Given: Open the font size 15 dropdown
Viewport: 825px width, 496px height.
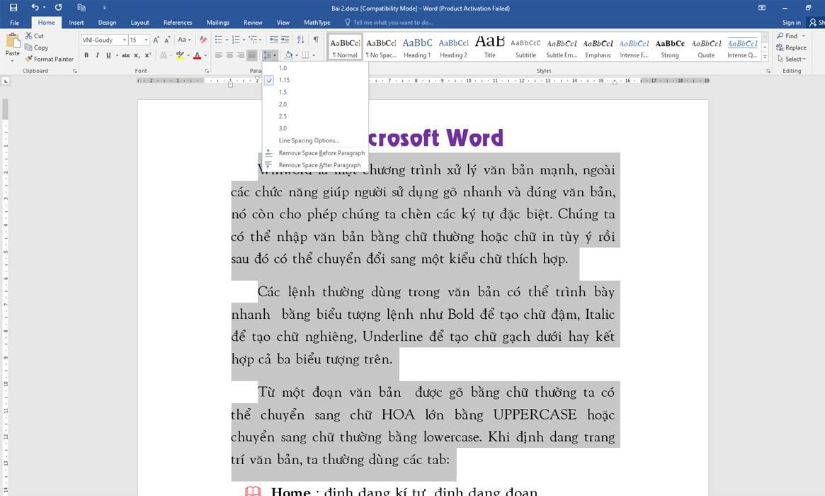Looking at the screenshot, I should pyautogui.click(x=147, y=40).
